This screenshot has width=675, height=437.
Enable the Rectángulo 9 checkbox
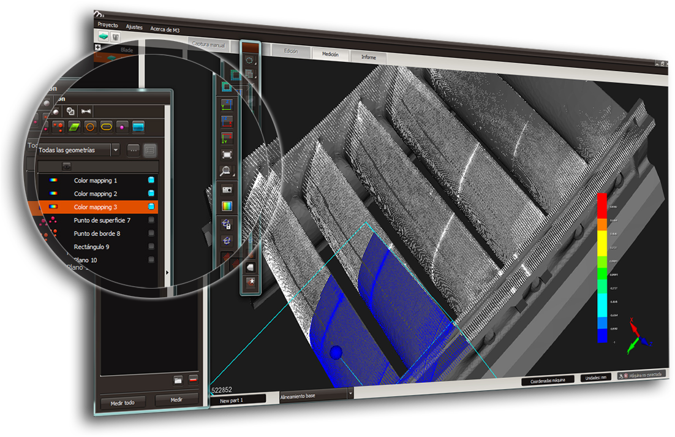coord(151,246)
